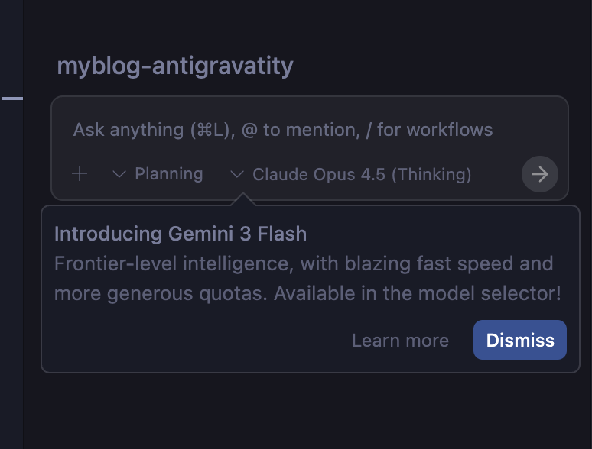Click the plus icon to add context
The height and width of the screenshot is (449, 592).
pos(80,174)
